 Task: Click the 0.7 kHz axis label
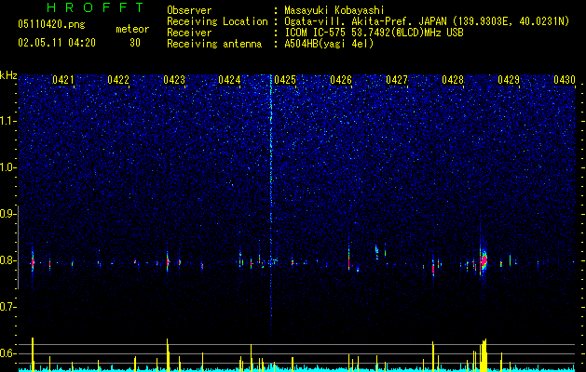point(7,307)
